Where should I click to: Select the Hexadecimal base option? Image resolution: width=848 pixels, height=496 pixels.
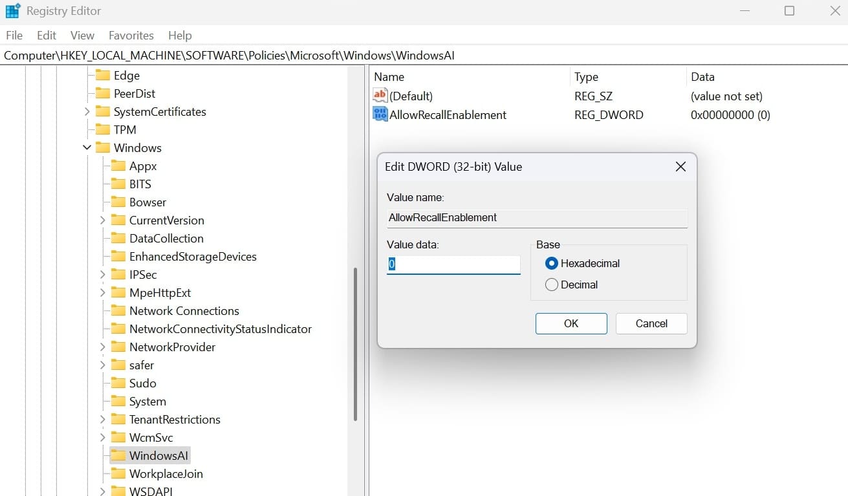pos(552,263)
